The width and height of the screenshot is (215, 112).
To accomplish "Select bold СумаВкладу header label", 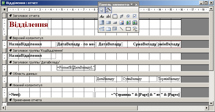I will point(139,44).
